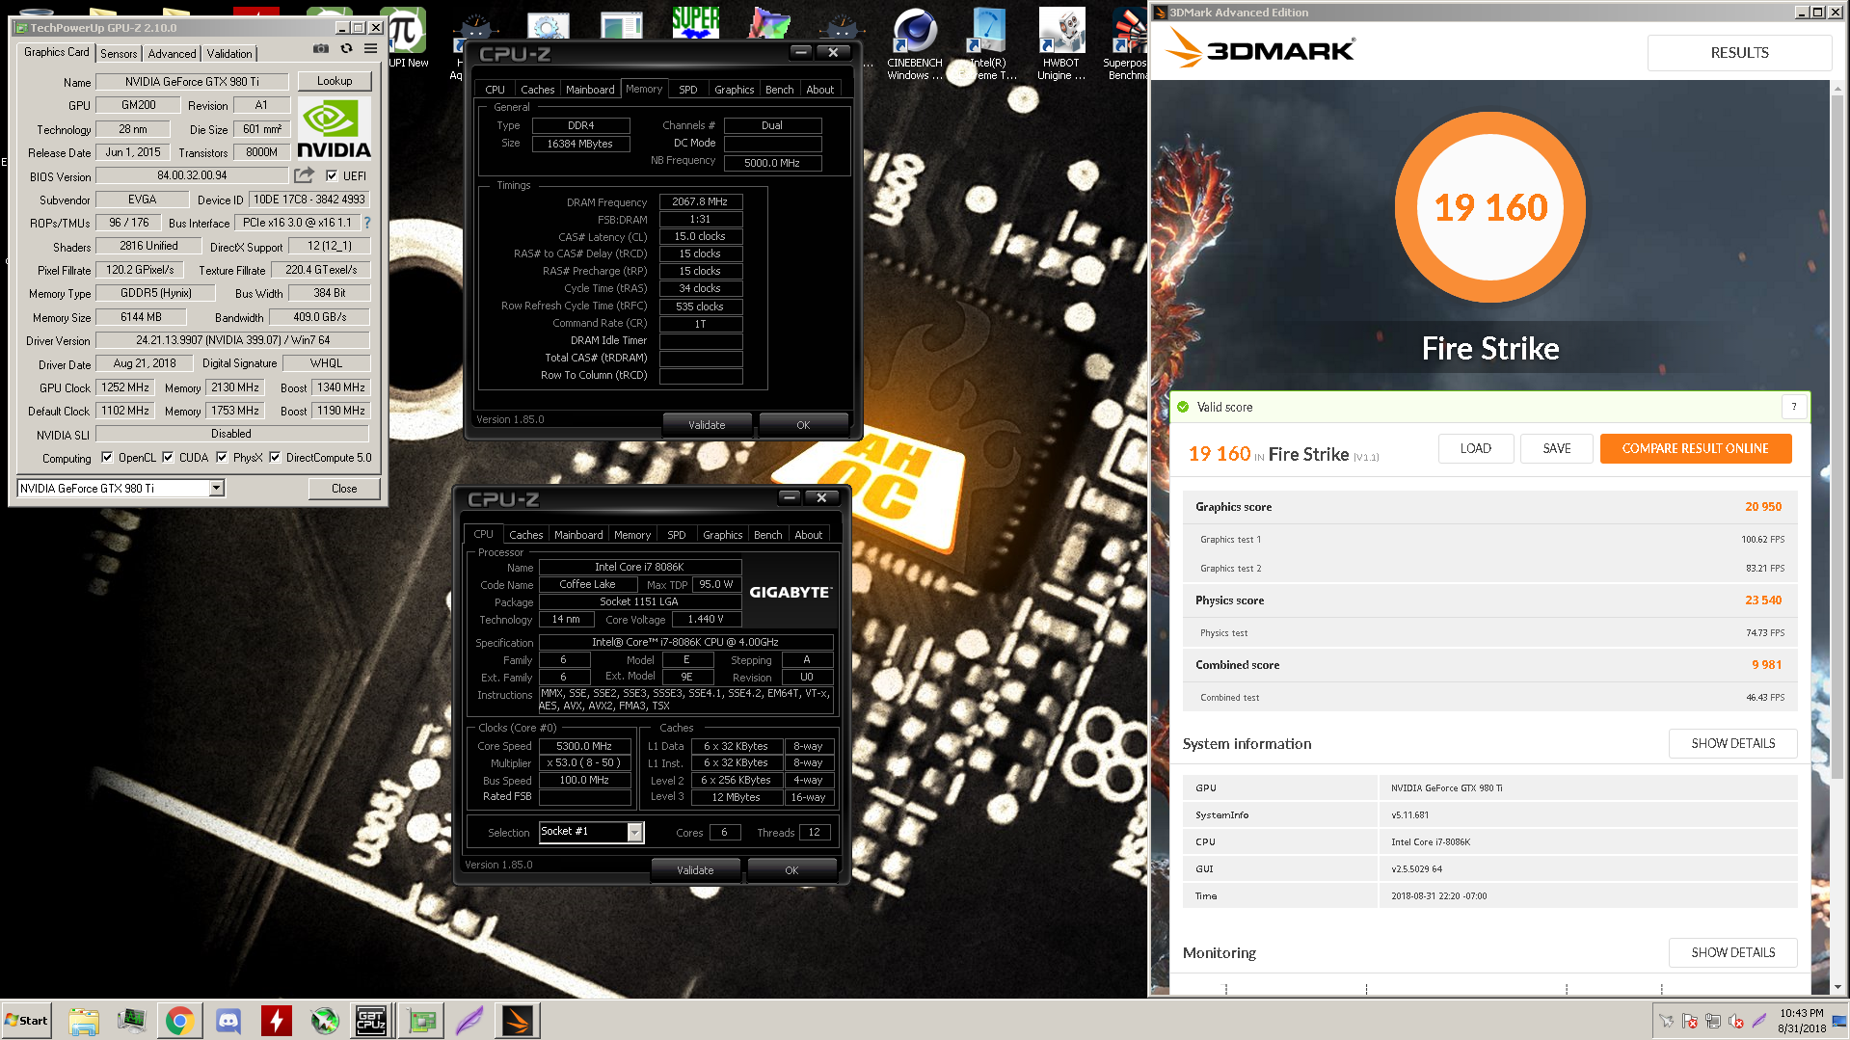Switch to GPU-Z from the taskbar card icon

421,1021
